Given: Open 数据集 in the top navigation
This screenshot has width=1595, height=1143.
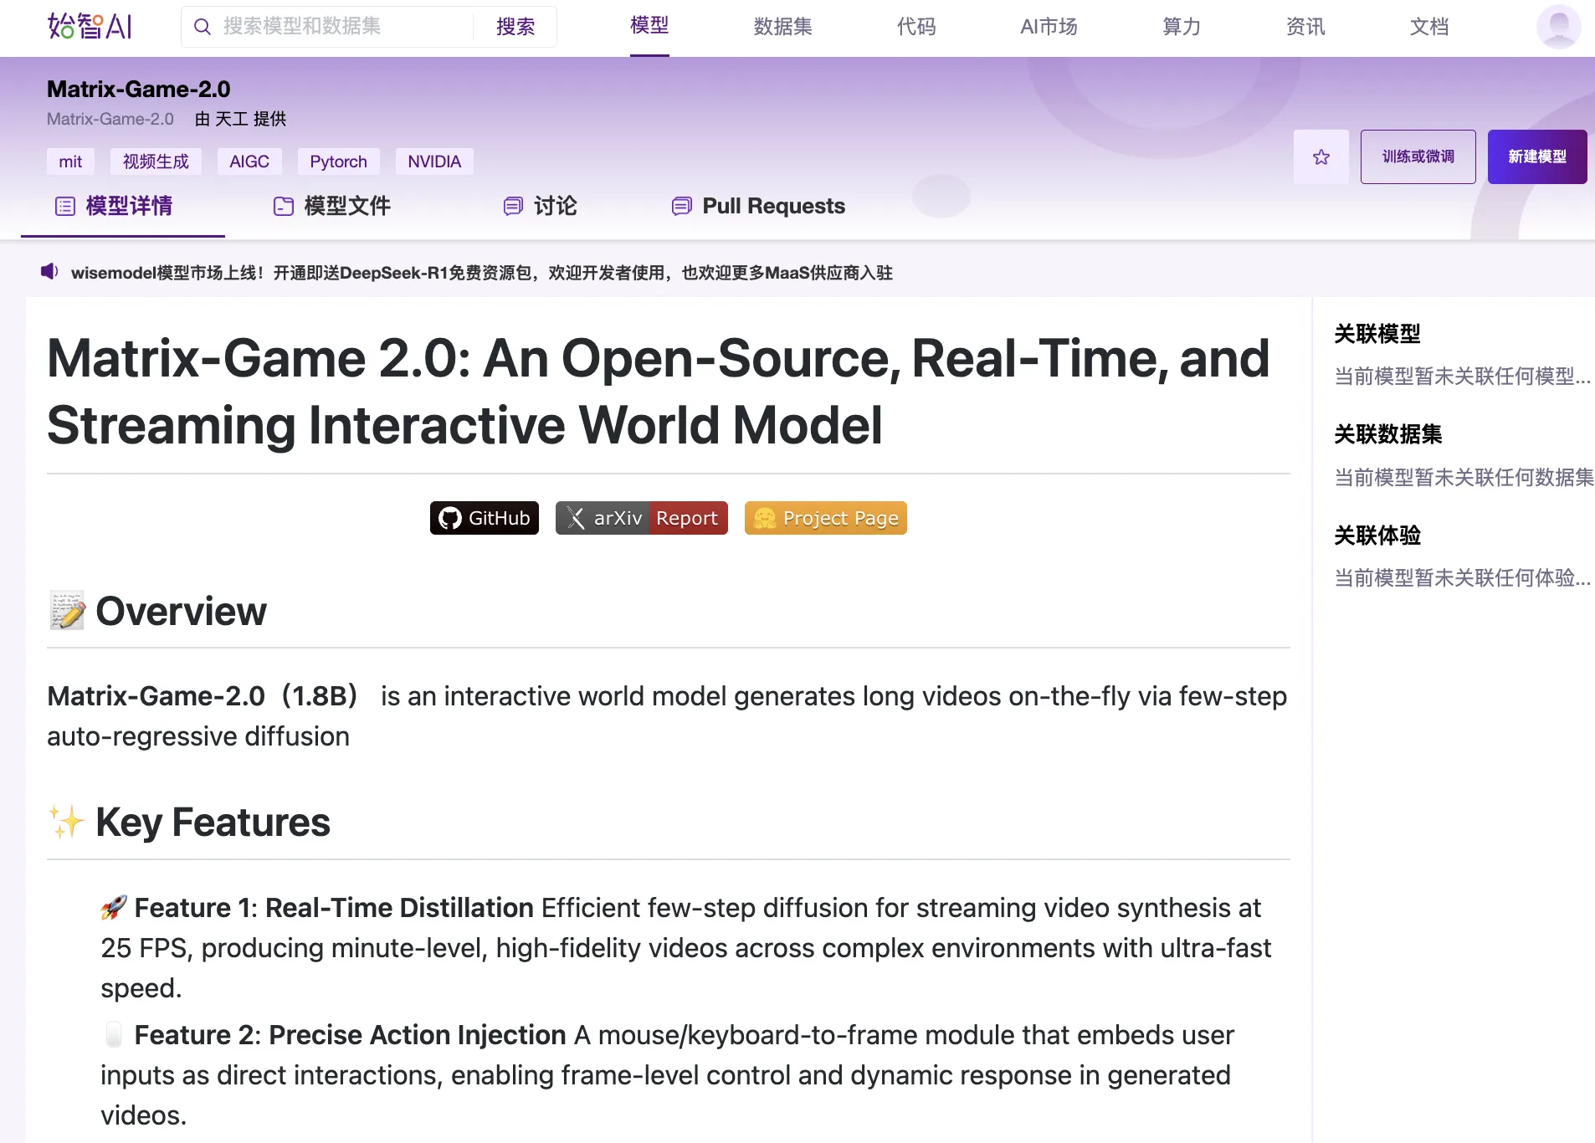Looking at the screenshot, I should click(x=782, y=27).
